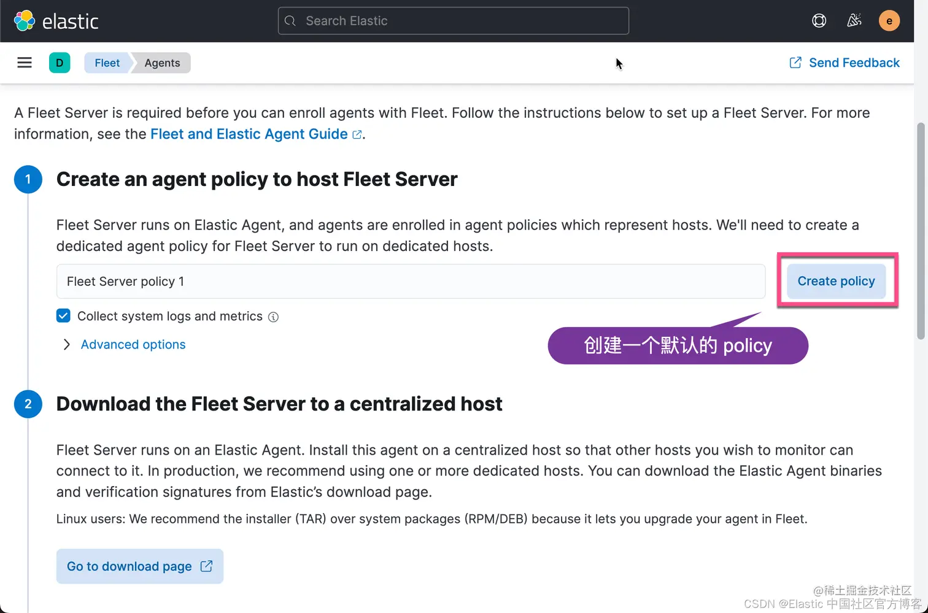
Task: Click the Advanced options link text
Action: coord(133,345)
